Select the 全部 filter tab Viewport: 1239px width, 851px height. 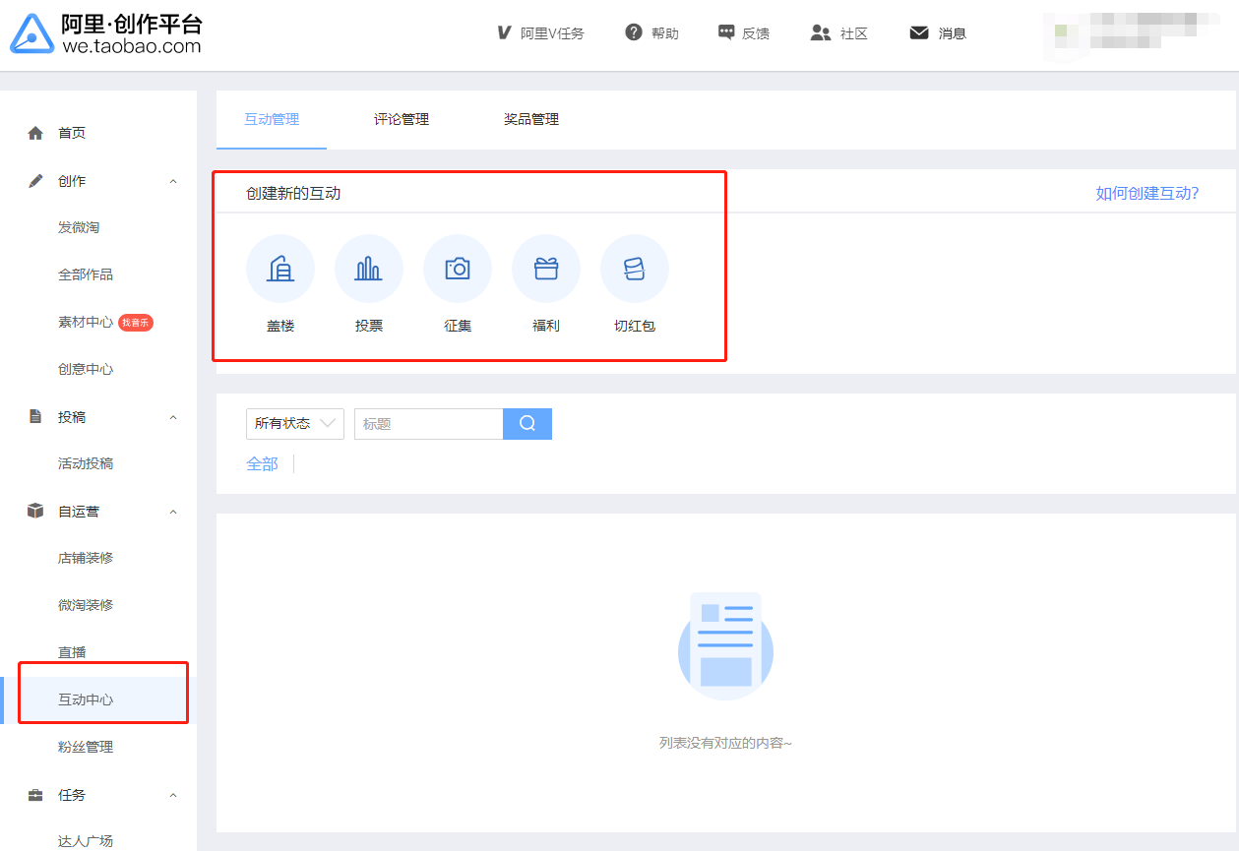click(262, 463)
